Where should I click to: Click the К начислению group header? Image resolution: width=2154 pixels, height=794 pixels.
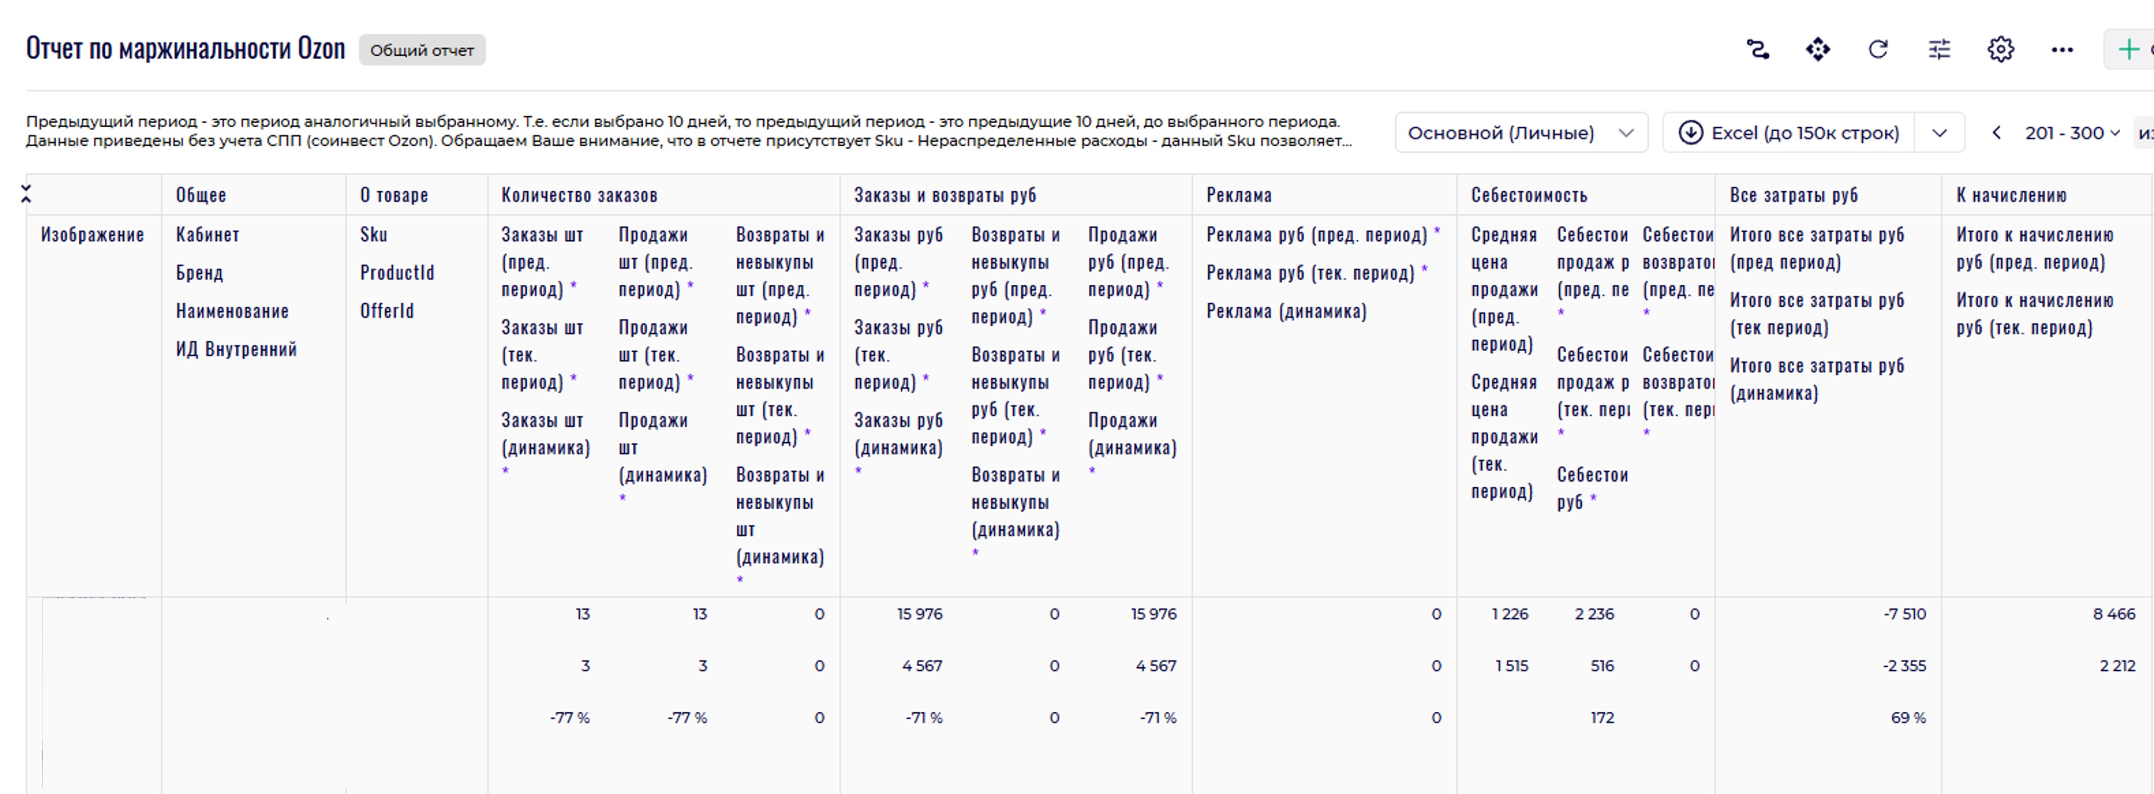[x=2011, y=196]
